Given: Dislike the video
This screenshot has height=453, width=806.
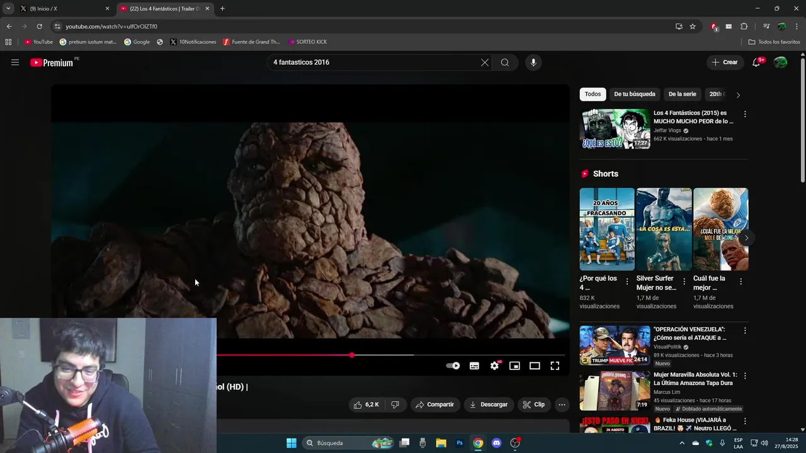Looking at the screenshot, I should [x=395, y=405].
